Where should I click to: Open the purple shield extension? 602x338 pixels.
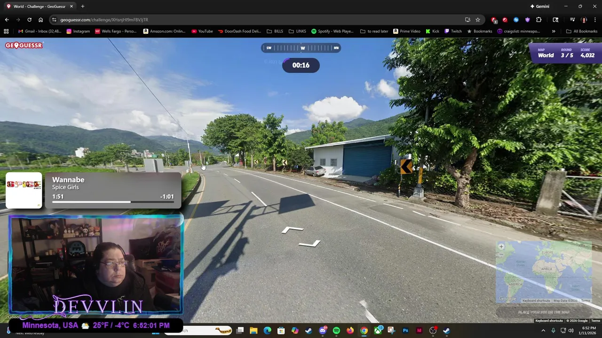coord(527,20)
